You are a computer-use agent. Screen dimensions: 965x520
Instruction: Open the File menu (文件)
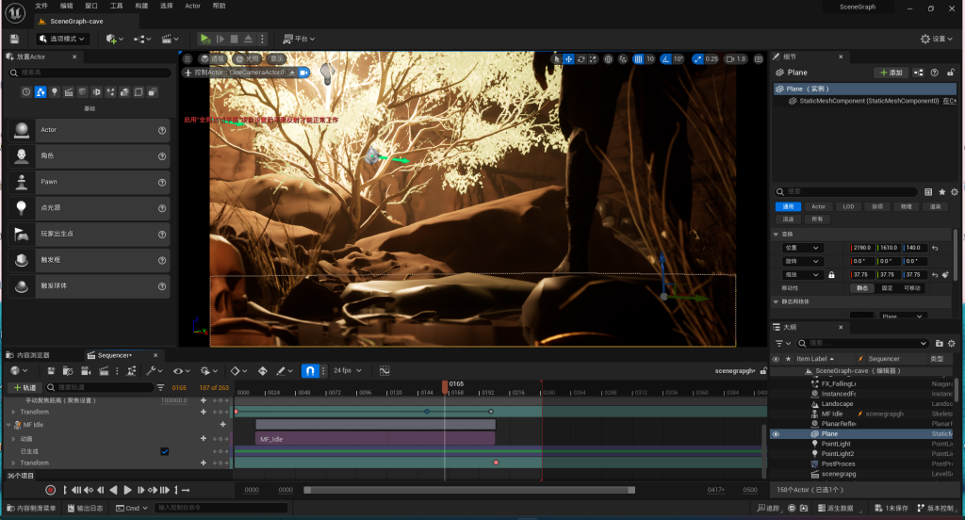(41, 7)
